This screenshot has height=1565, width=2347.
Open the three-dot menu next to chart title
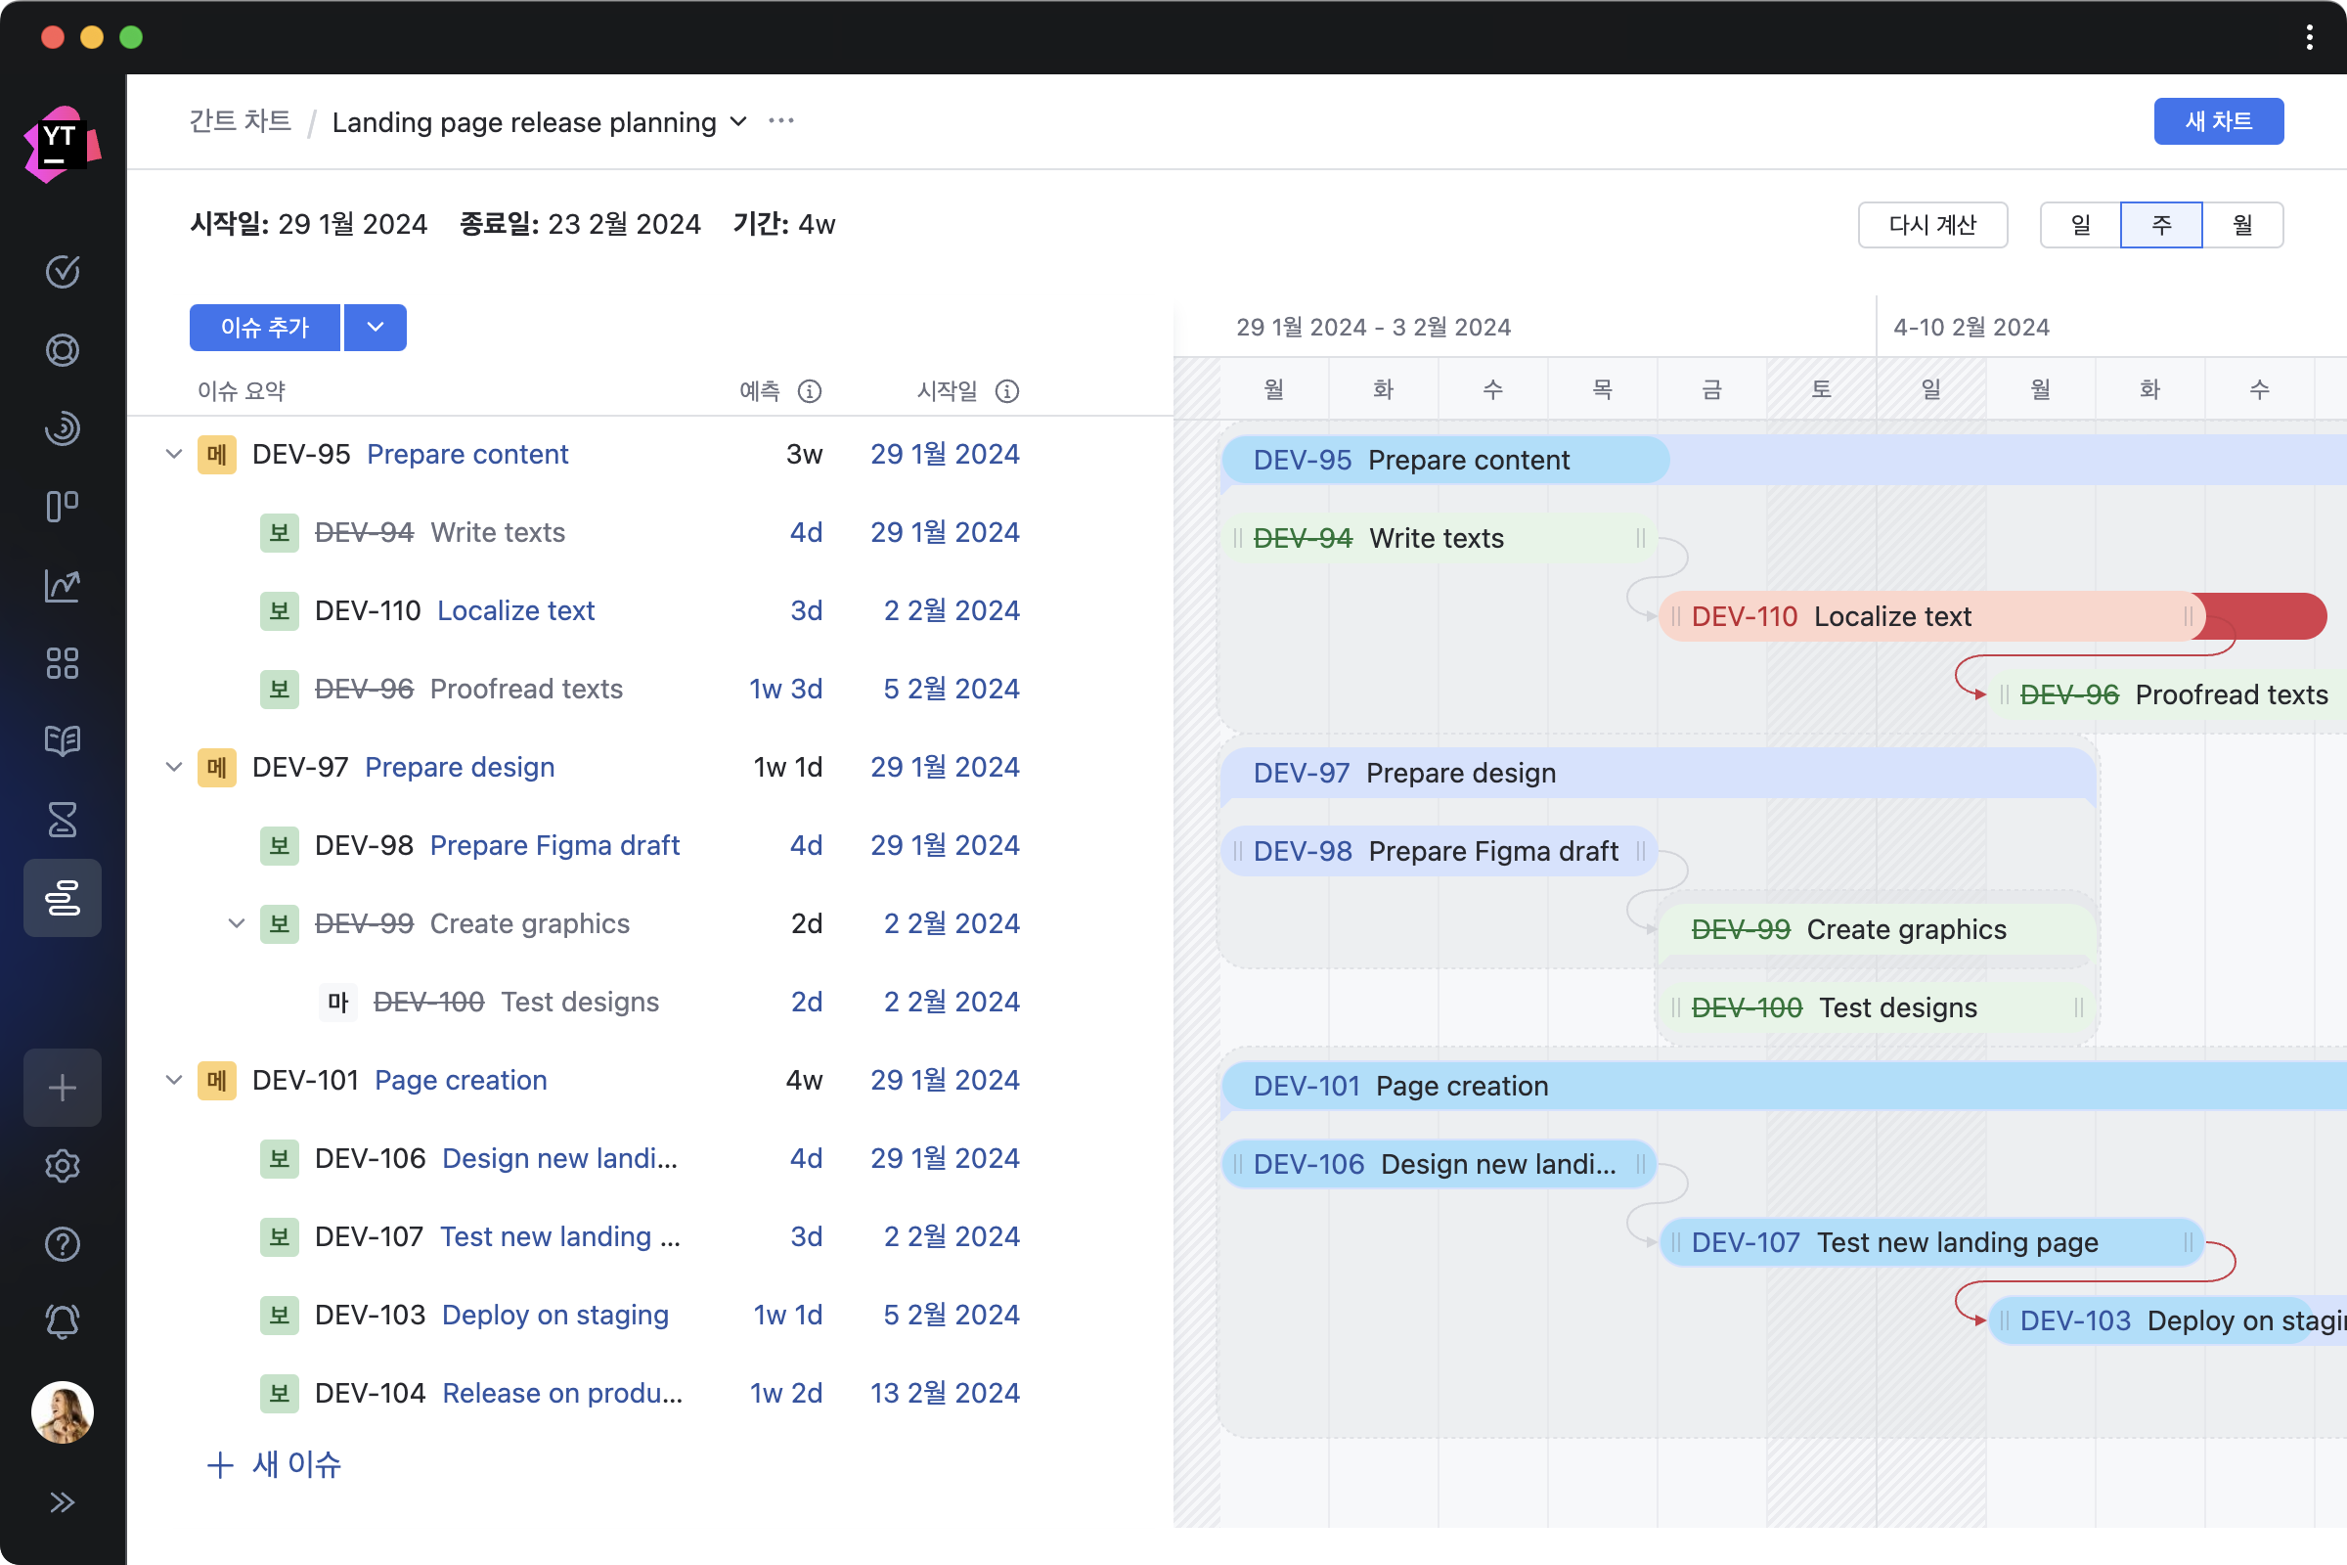pos(781,120)
